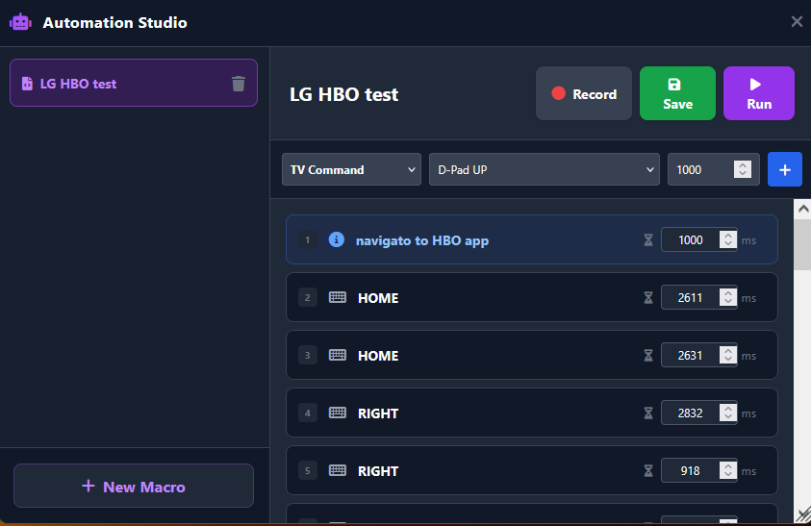This screenshot has height=526, width=811.
Task: Click the keyboard icon on step 3 HOME
Action: (338, 356)
